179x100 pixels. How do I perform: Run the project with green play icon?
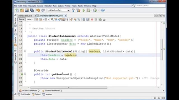click(84, 10)
